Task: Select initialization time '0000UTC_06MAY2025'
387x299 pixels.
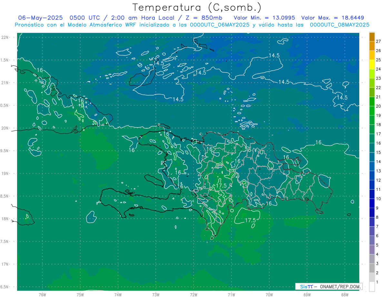Action: point(220,25)
